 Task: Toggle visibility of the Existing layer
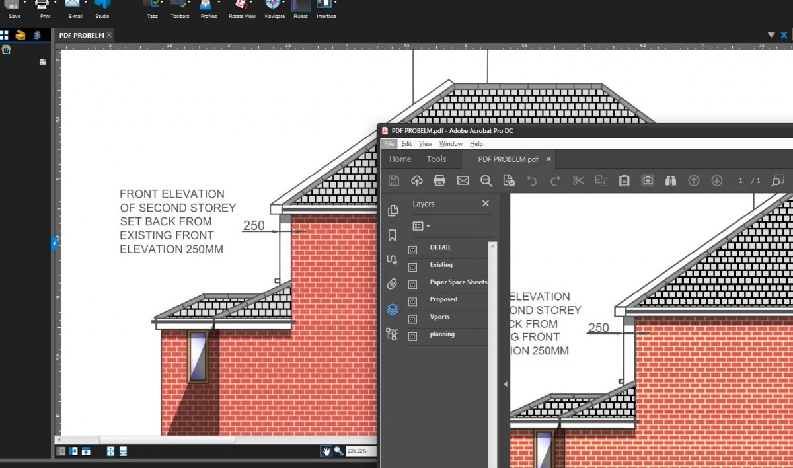point(413,267)
